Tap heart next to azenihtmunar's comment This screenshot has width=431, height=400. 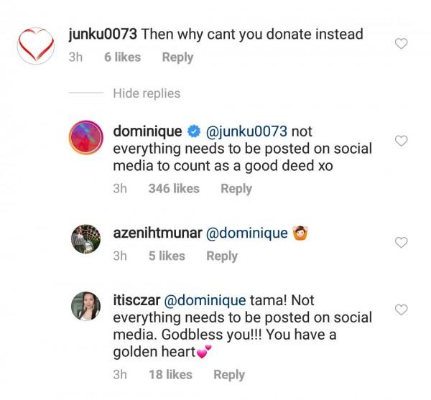click(402, 241)
